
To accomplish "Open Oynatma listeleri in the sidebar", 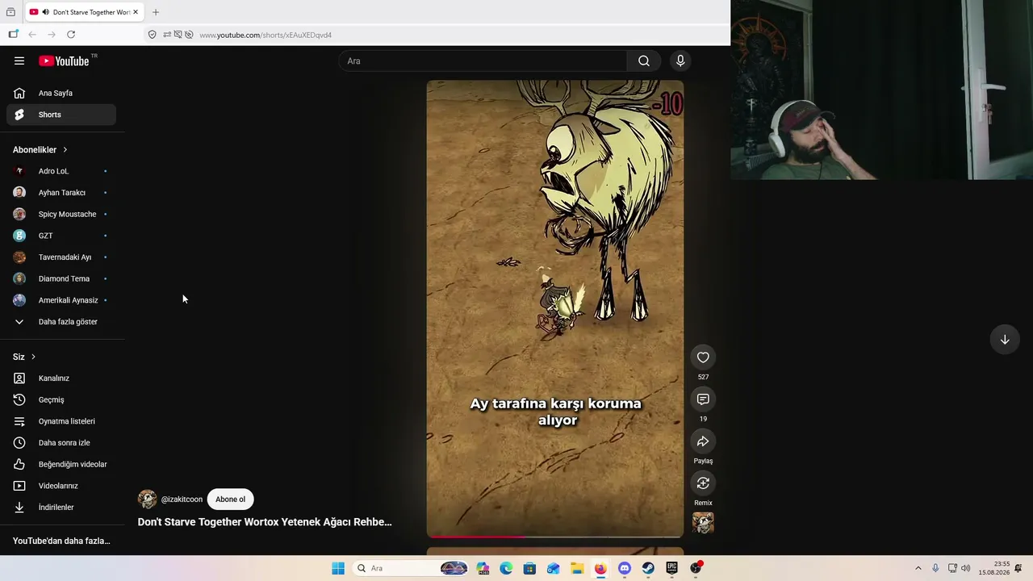I will pos(61,421).
